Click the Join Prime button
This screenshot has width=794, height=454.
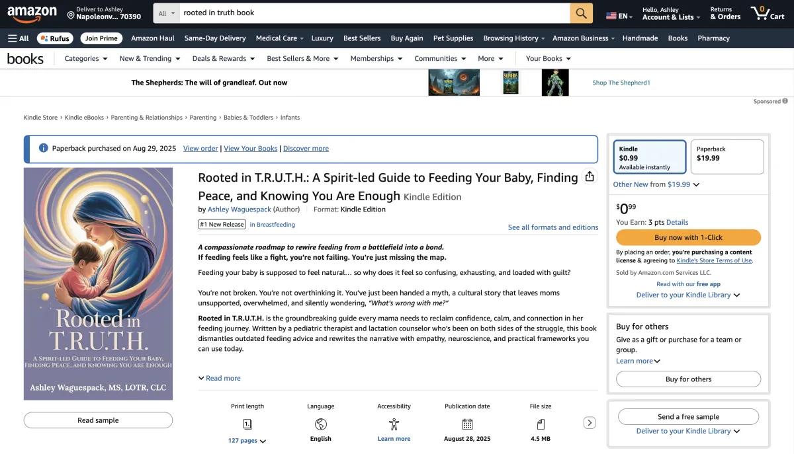click(101, 38)
